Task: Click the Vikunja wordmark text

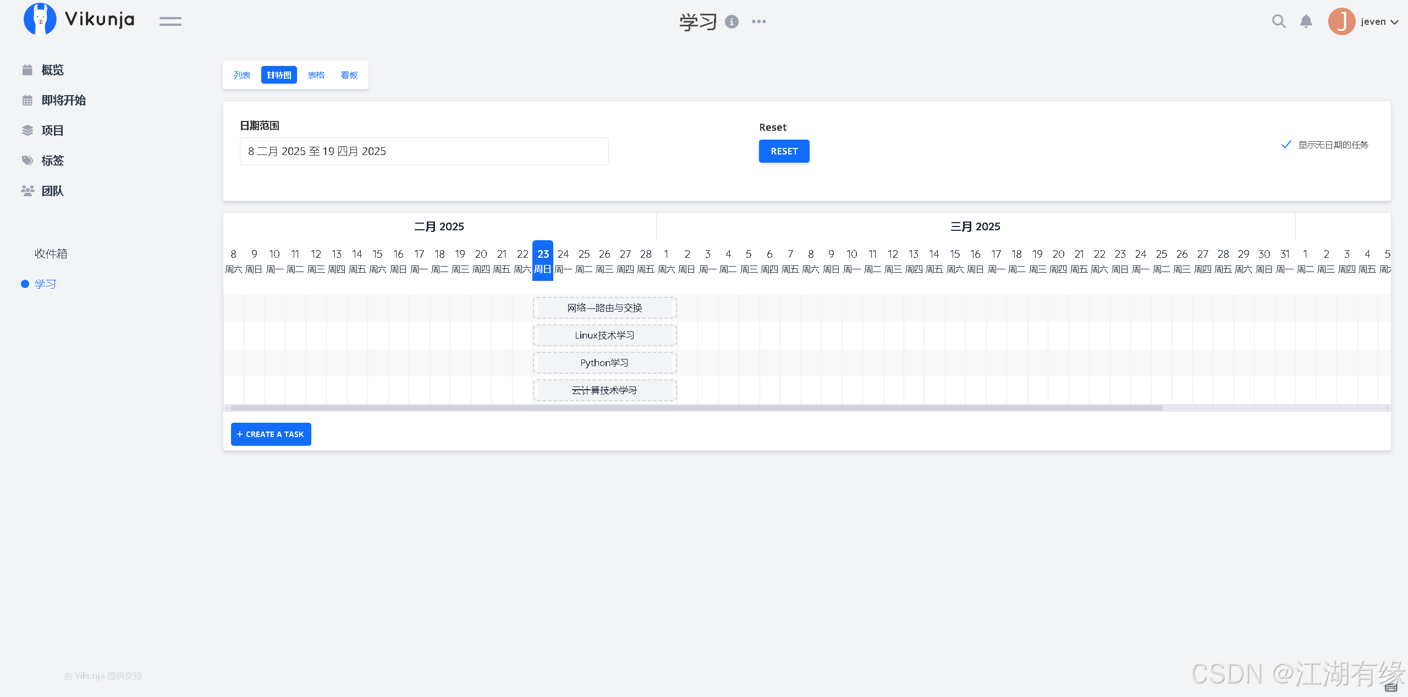Action: click(100, 19)
